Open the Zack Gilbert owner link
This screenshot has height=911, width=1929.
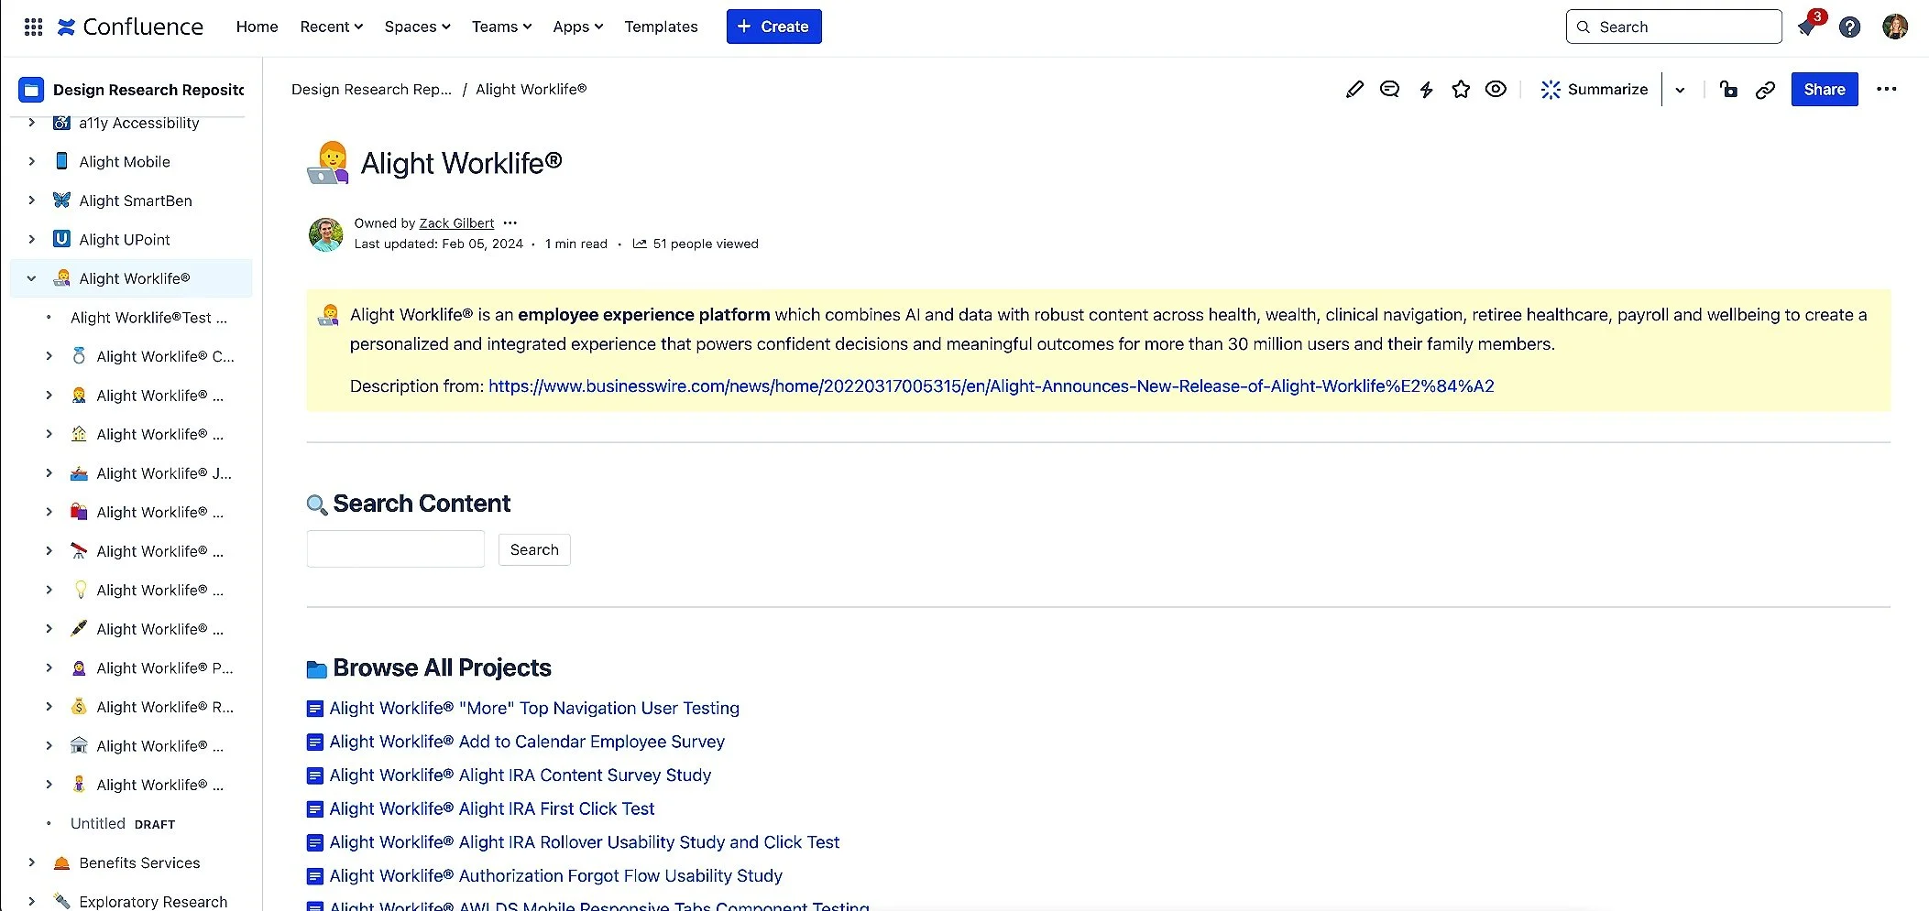coord(456,223)
